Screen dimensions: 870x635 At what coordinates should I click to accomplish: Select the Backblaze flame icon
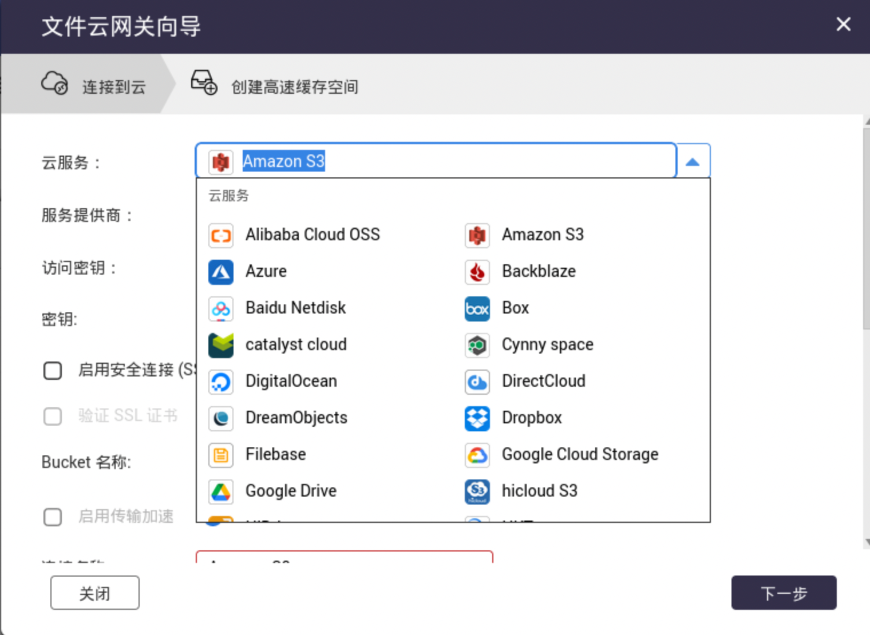pos(477,272)
